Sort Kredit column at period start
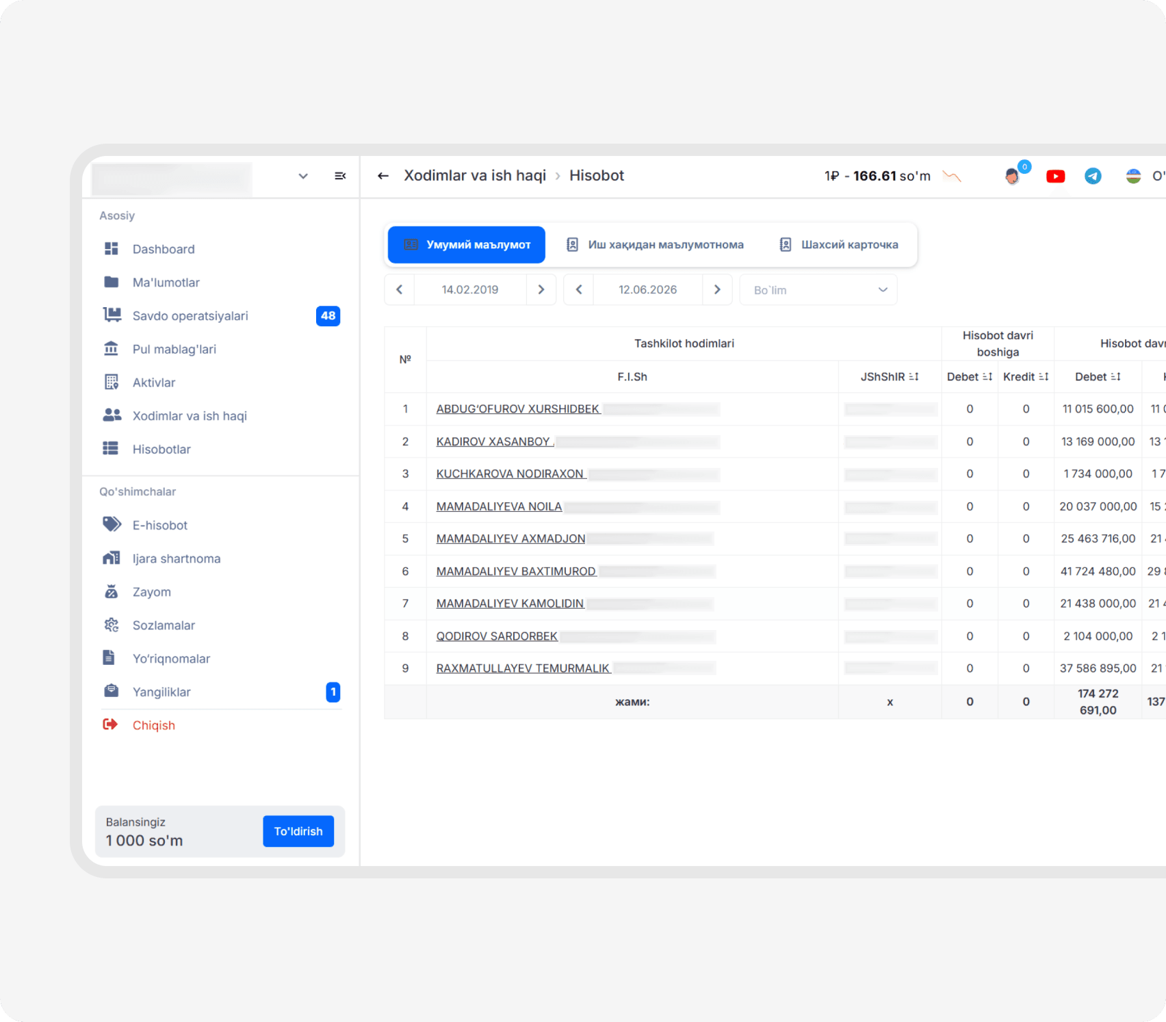 [x=1044, y=377]
